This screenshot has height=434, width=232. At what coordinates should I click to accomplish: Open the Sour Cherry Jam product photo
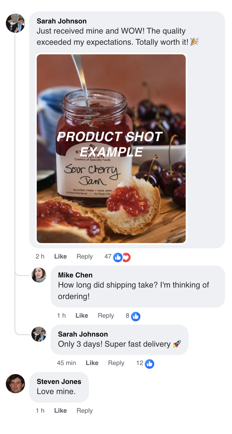(x=111, y=149)
